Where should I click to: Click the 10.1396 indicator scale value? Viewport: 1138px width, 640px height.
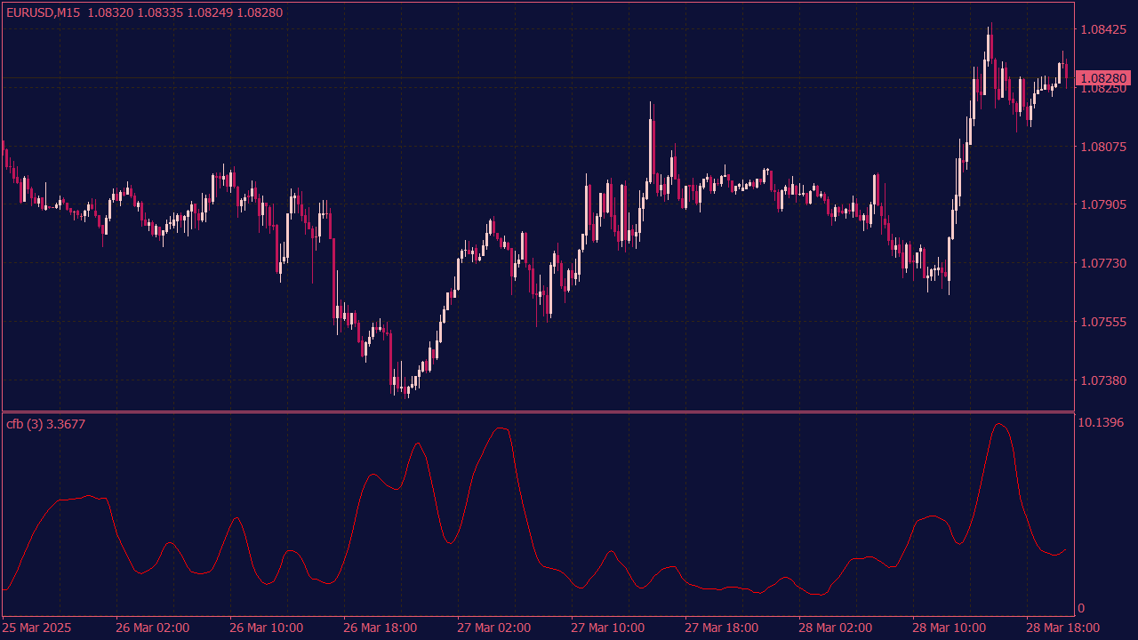click(x=1100, y=421)
